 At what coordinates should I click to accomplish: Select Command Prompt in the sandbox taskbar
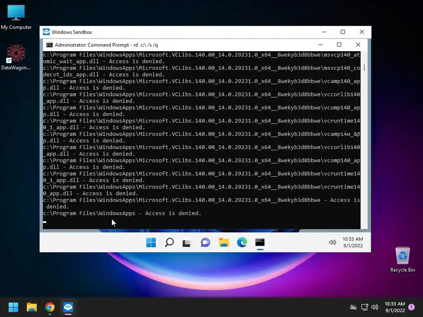coord(260,242)
